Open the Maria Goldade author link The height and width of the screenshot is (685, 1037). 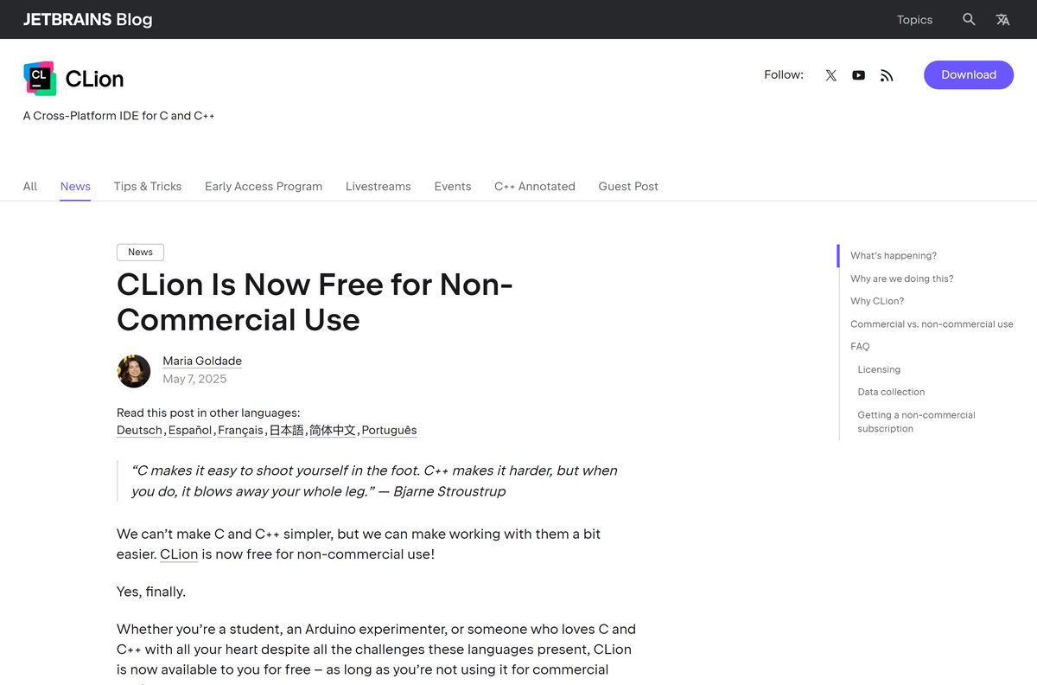202,361
